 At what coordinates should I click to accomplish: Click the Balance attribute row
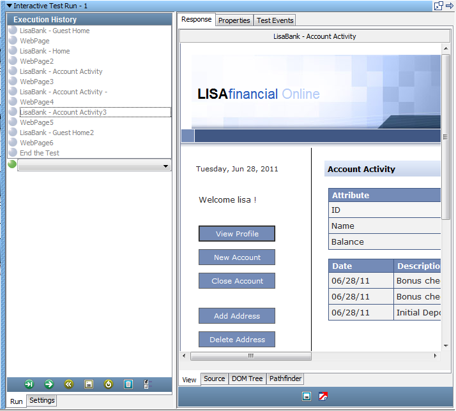click(384, 242)
